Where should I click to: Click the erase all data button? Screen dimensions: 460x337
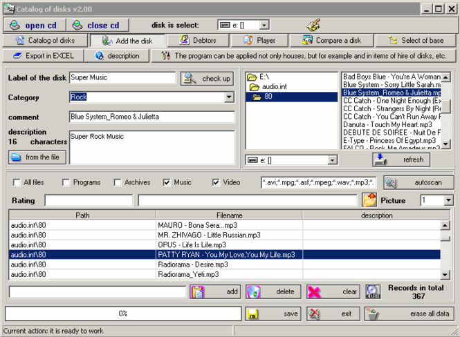410,314
